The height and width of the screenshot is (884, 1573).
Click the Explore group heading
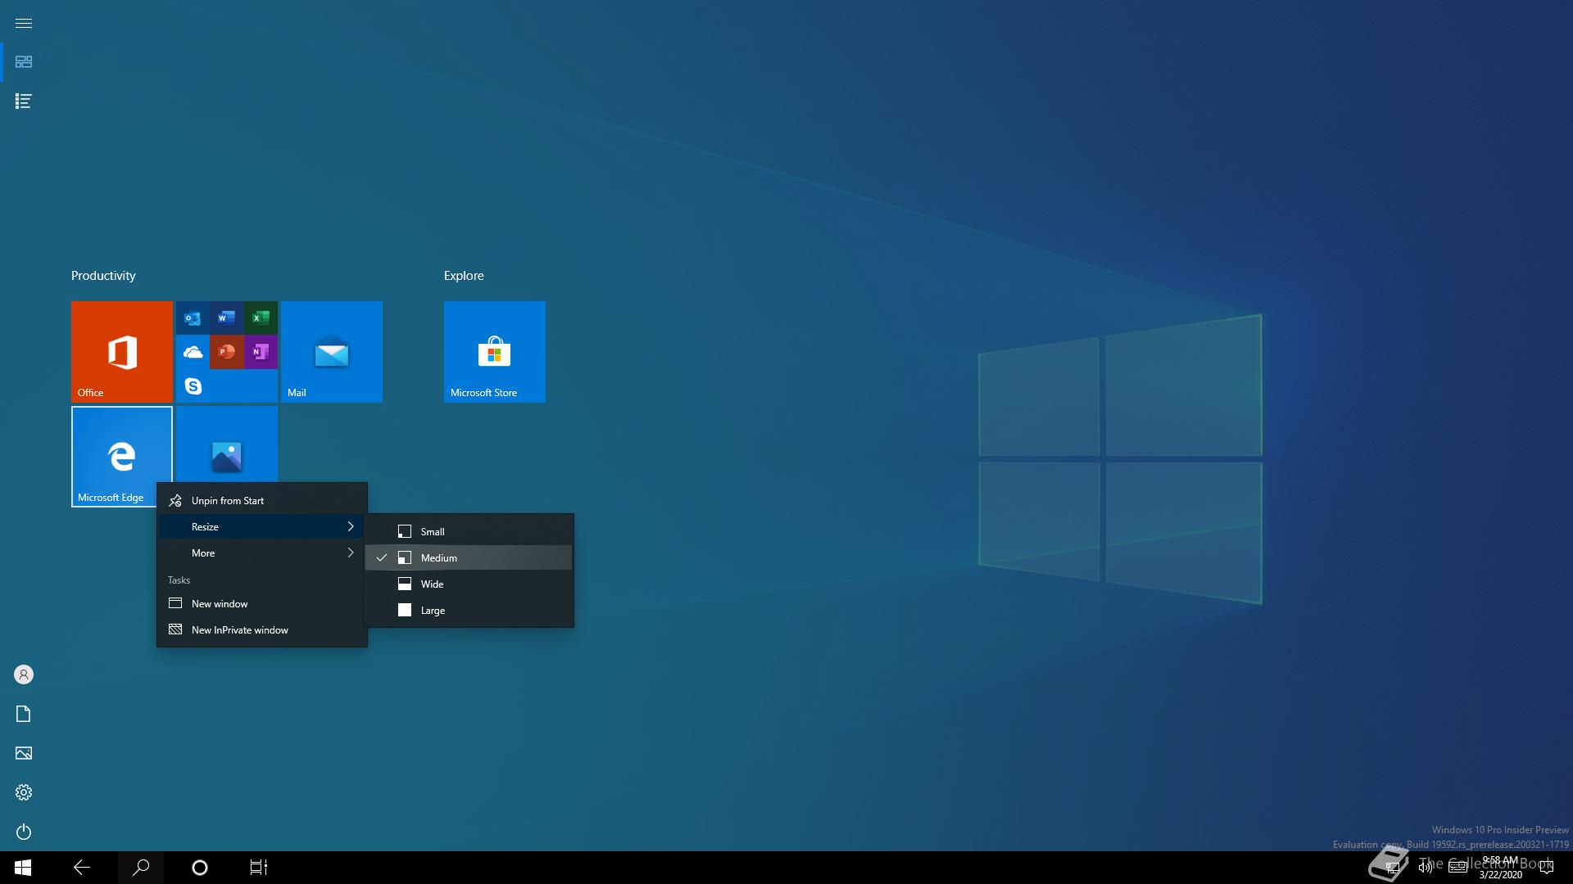(464, 276)
